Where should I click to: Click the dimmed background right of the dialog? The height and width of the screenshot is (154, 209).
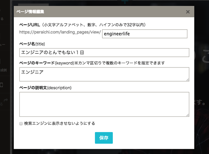click(x=201, y=80)
